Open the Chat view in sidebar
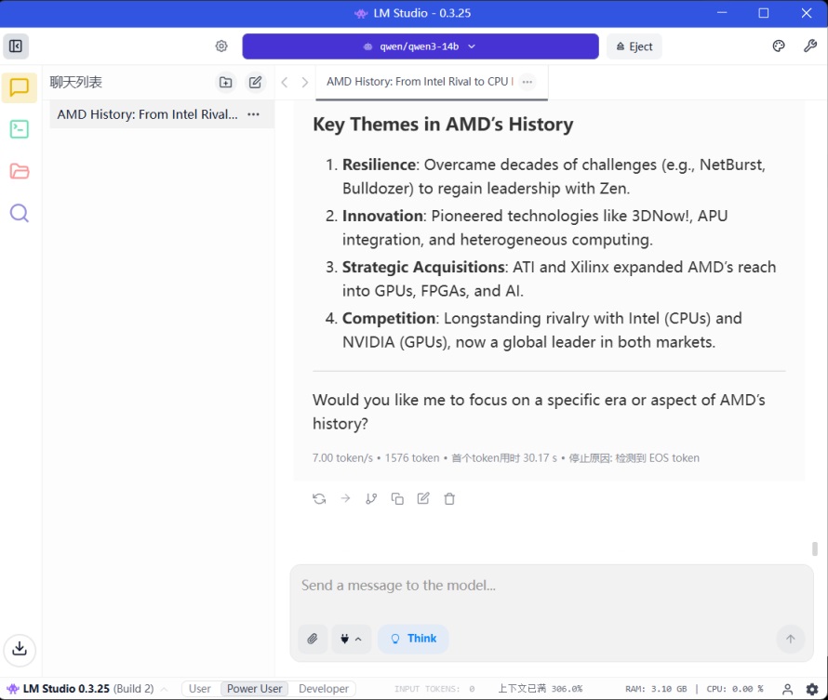The width and height of the screenshot is (828, 700). (x=20, y=88)
